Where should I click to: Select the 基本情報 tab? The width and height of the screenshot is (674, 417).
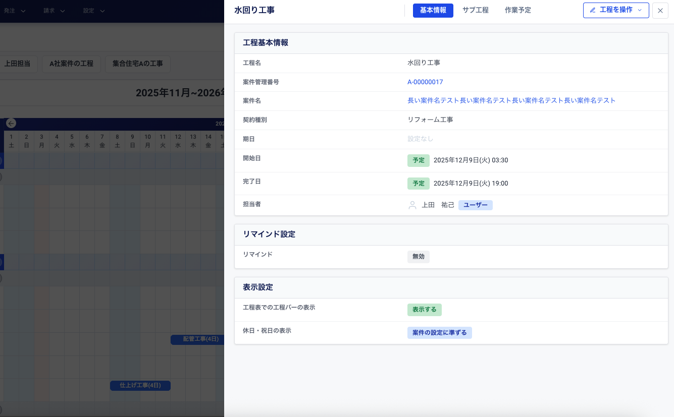(433, 10)
